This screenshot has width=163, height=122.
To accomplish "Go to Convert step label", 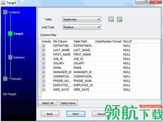I will tap(16, 79).
